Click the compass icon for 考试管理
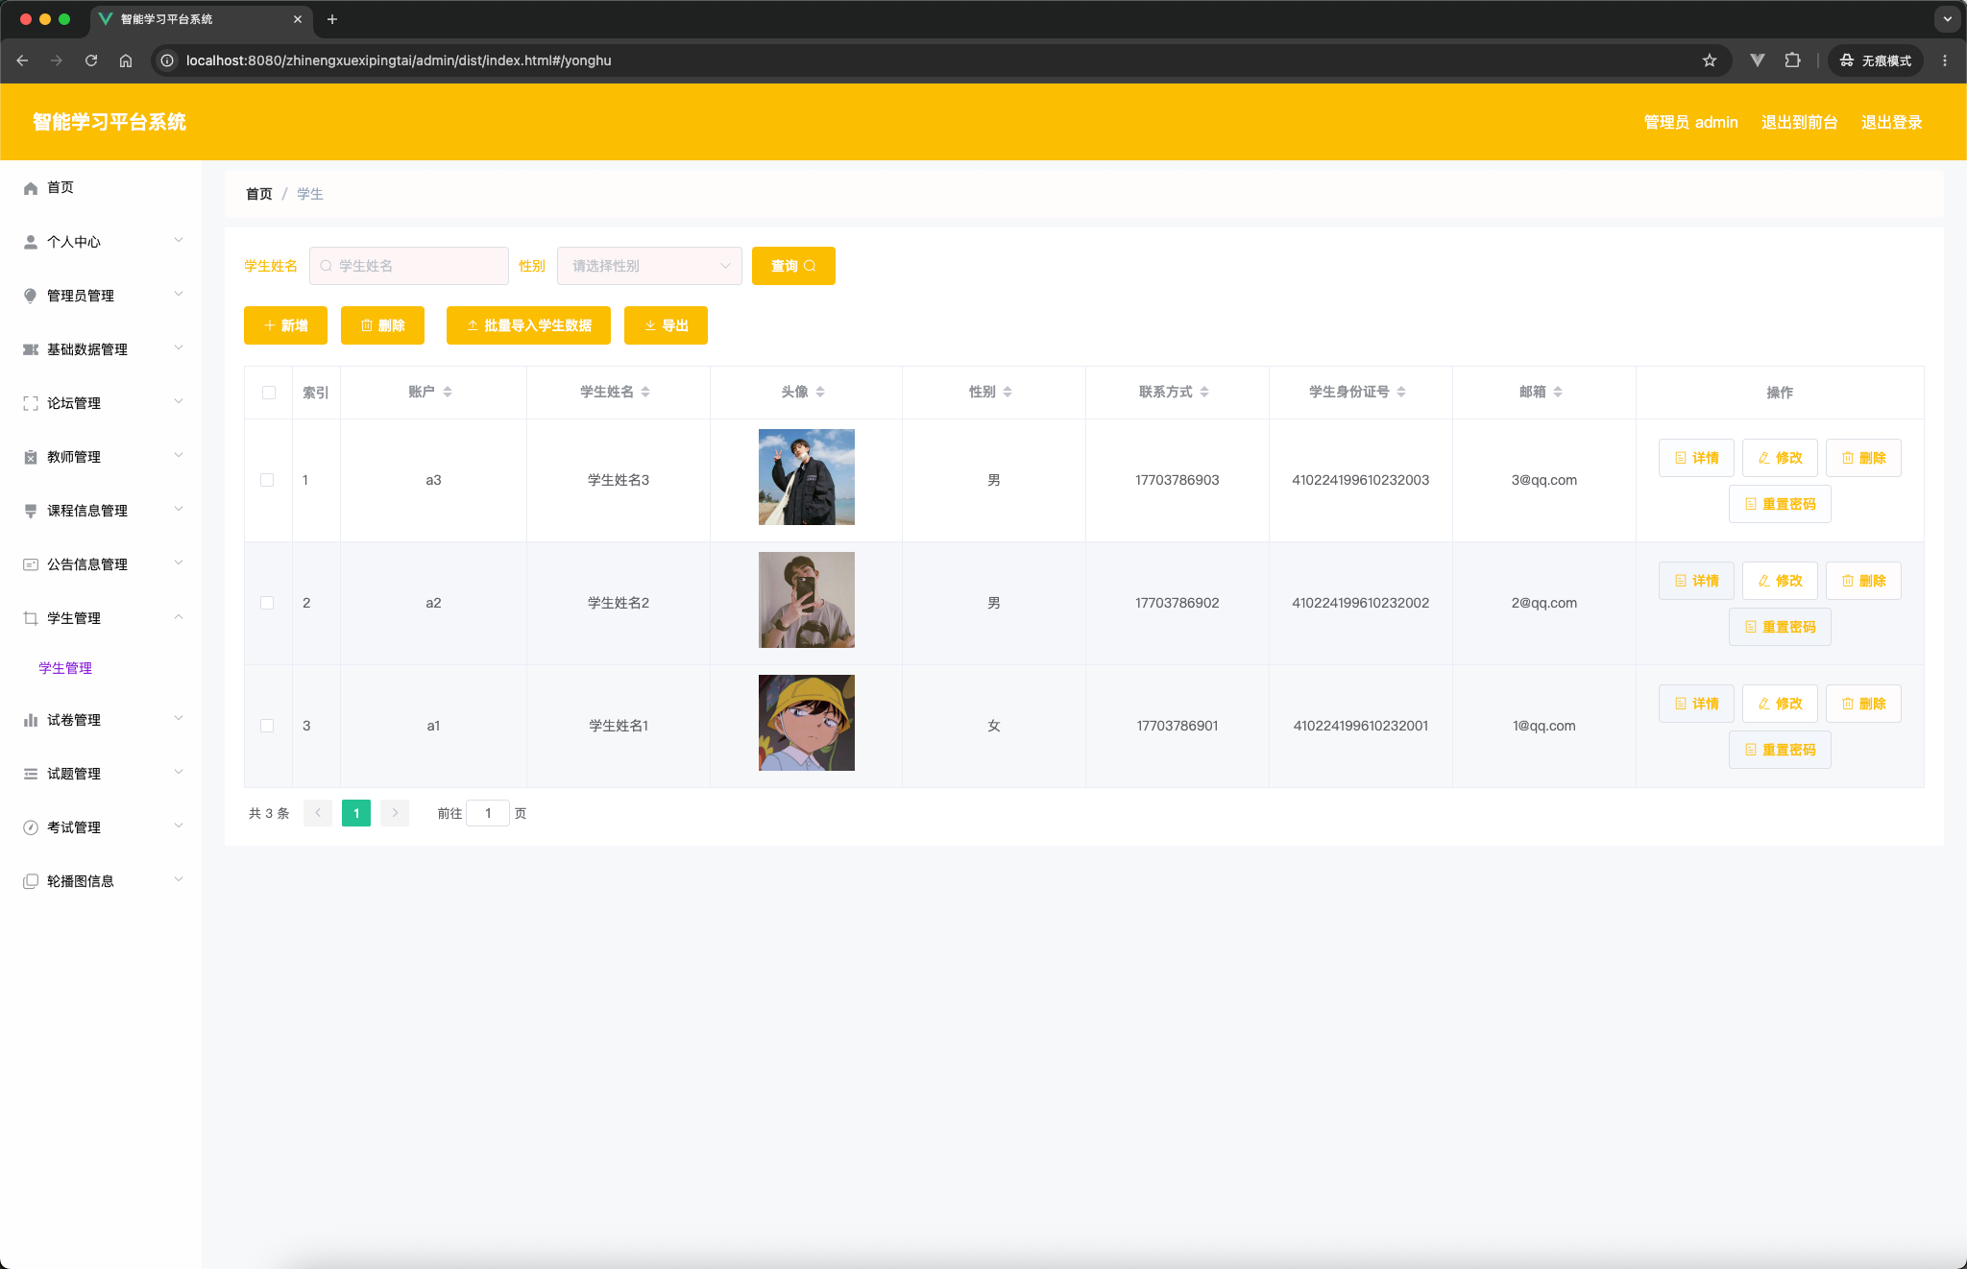 [x=31, y=827]
